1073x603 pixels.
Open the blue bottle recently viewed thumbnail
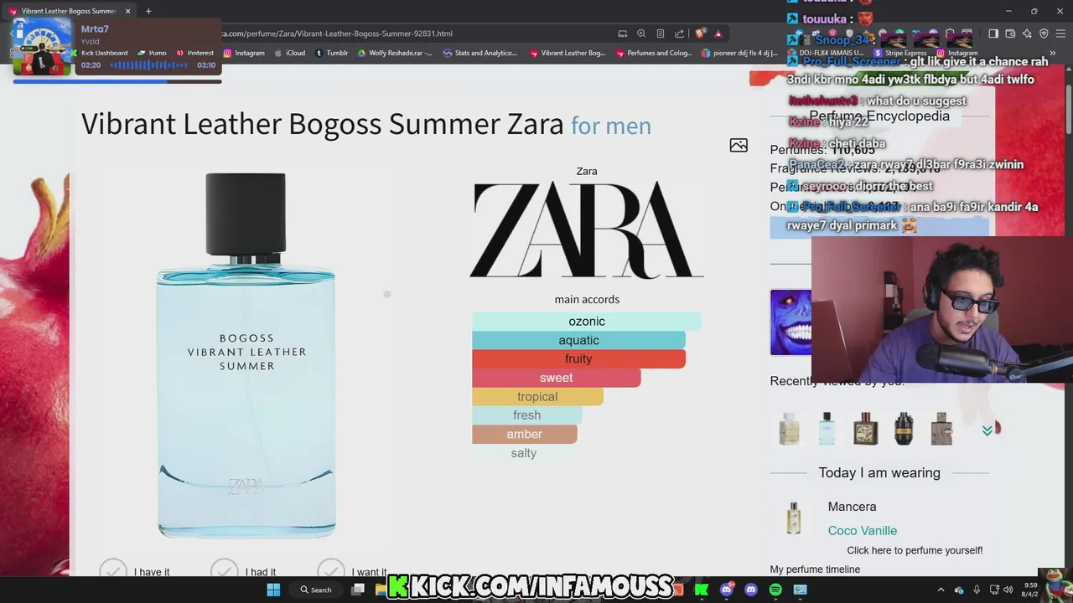click(x=827, y=429)
